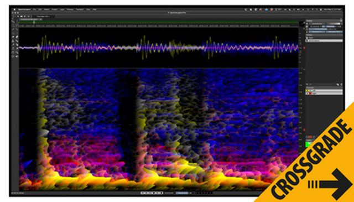Select the layer with the red color swatch
Screen dimensions: 354x202
point(324,94)
